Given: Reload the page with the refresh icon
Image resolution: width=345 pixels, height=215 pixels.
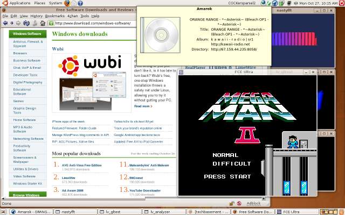Looking at the screenshot, I should pos(26,23).
